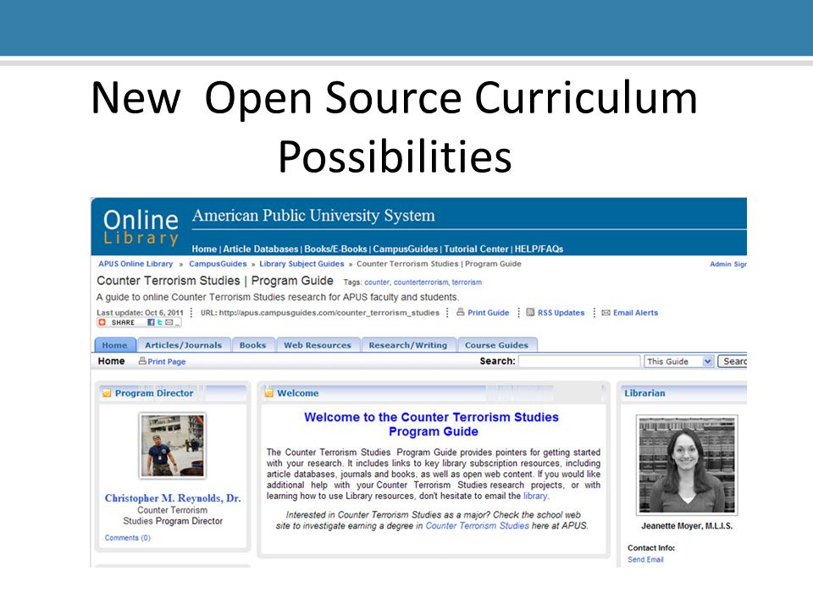The width and height of the screenshot is (813, 609).
Task: Open Tutorial Center in top navigation
Action: pyautogui.click(x=476, y=249)
